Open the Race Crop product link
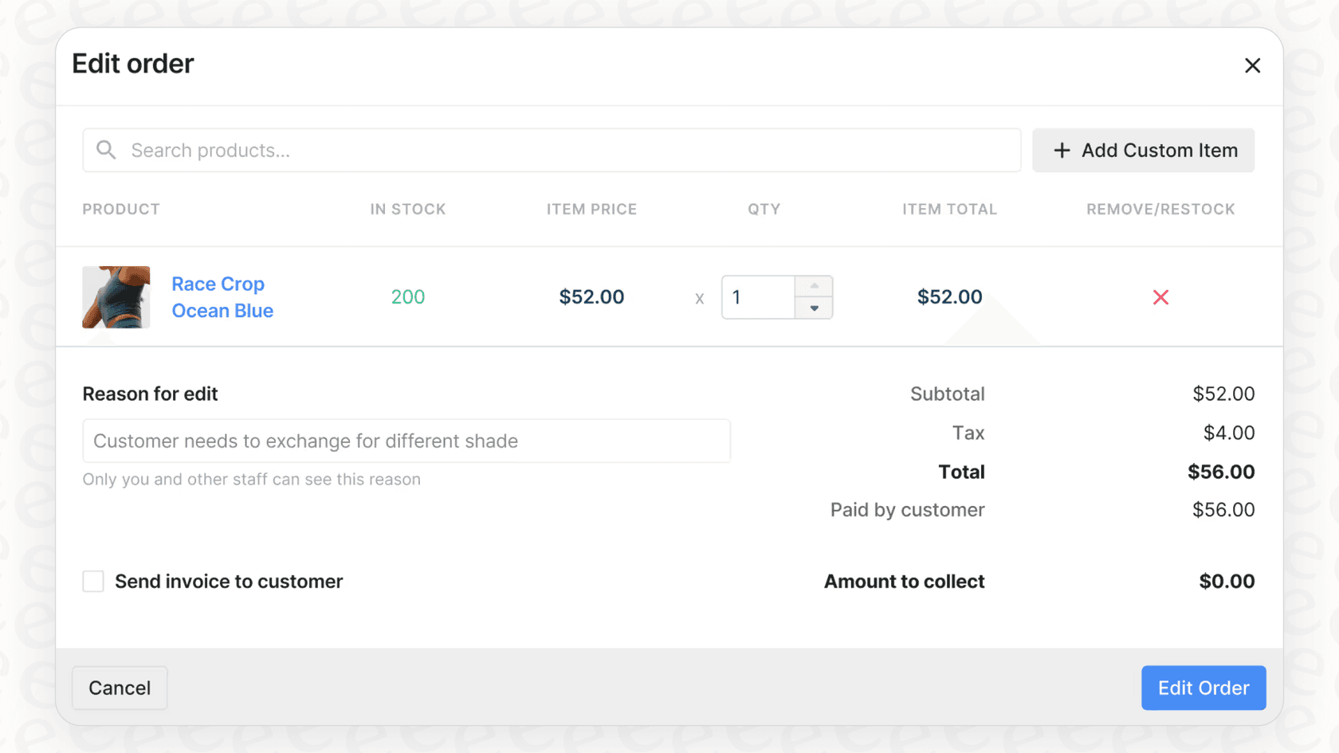Image resolution: width=1339 pixels, height=753 pixels. [x=218, y=284]
